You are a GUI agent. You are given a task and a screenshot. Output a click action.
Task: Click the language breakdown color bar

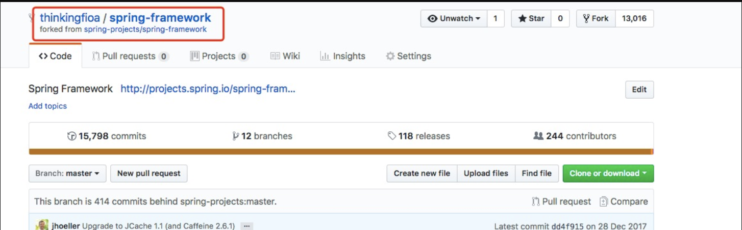click(x=341, y=151)
